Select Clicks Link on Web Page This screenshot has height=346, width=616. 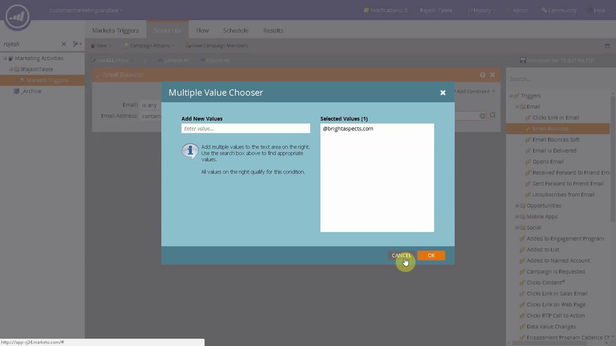556,305
